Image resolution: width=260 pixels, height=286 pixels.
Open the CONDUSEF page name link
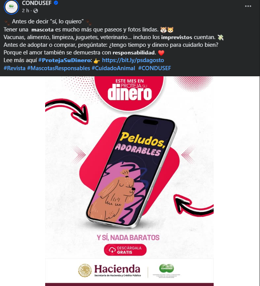(37, 3)
